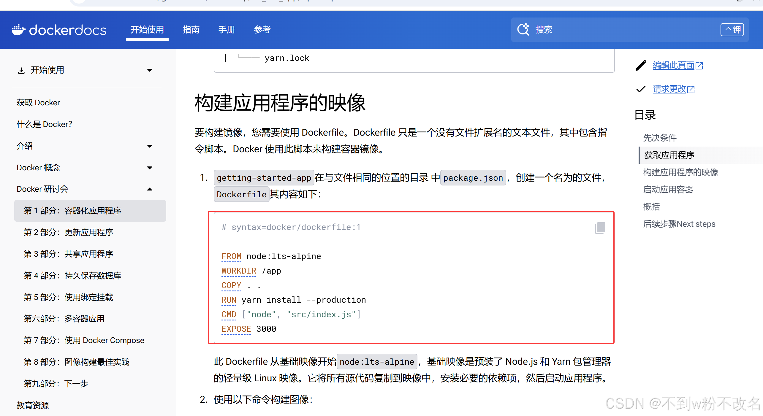Open the 手册 navigation tab
The image size is (763, 416).
227,29
